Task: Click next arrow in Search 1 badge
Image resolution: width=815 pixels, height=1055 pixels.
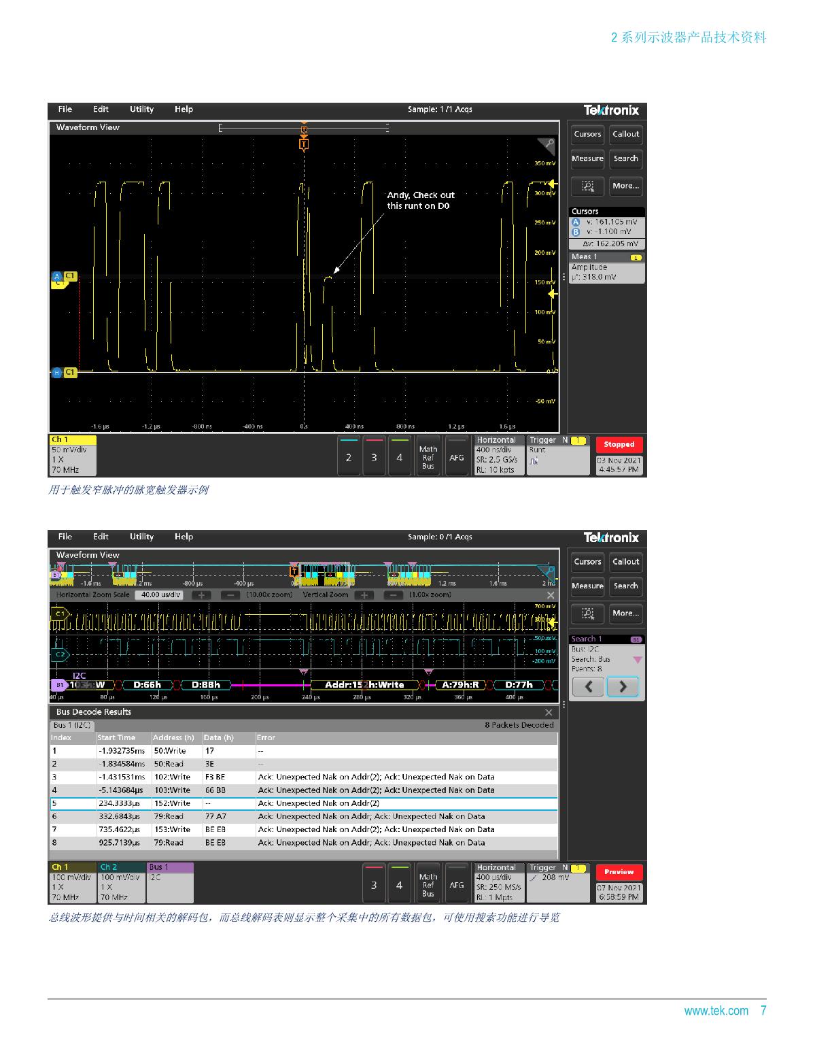Action: tap(623, 687)
